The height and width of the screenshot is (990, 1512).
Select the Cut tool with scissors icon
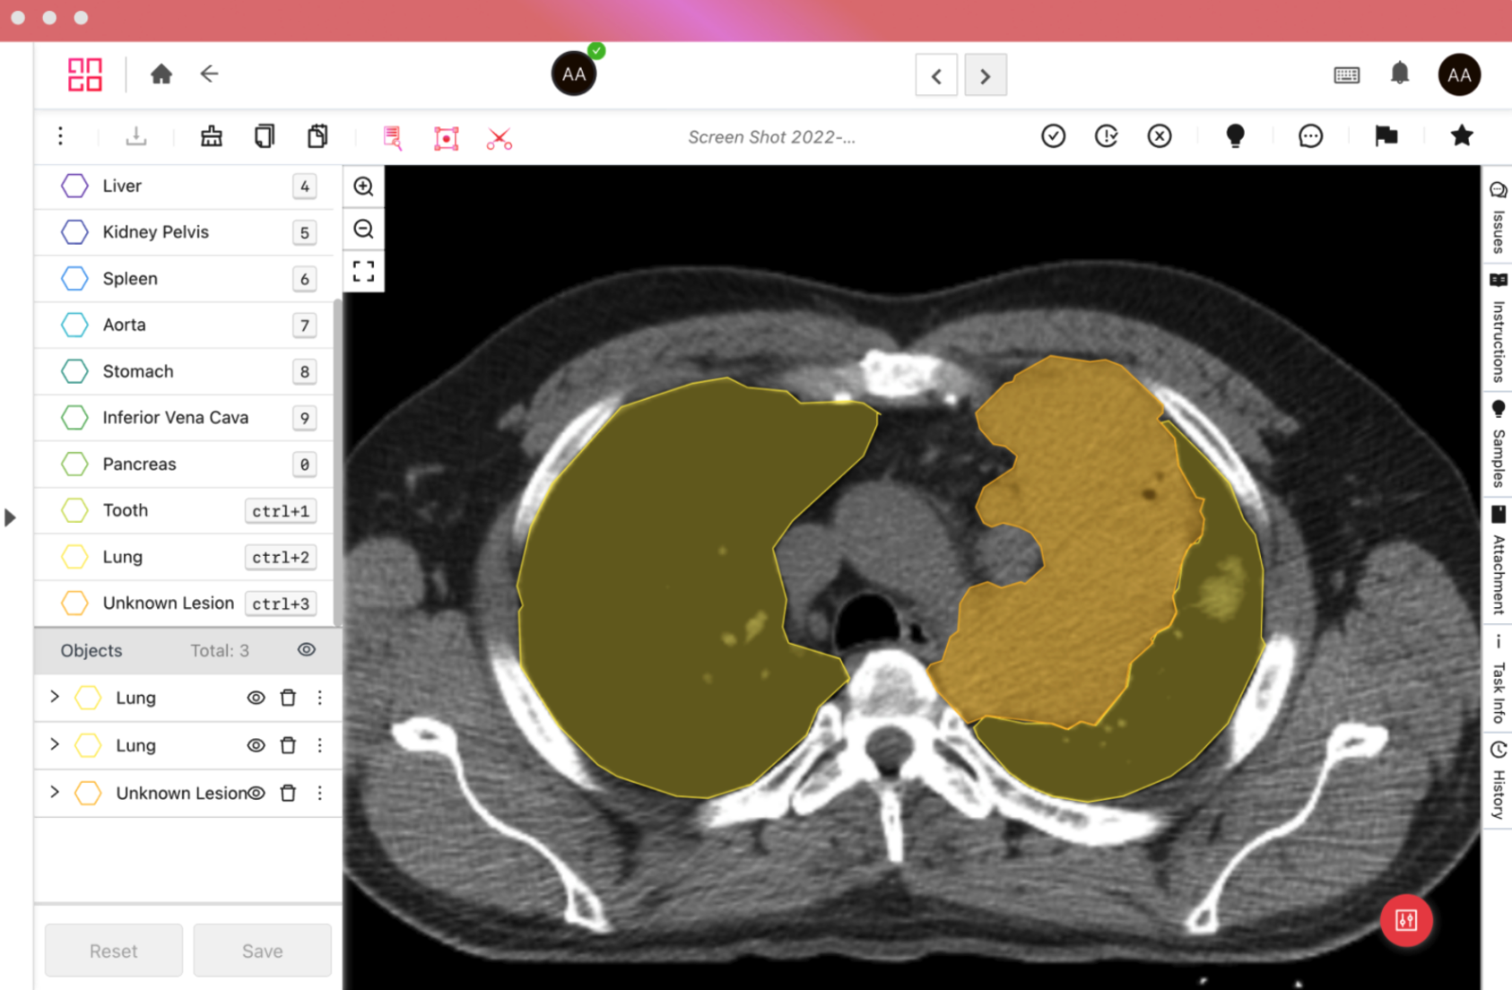(x=499, y=137)
